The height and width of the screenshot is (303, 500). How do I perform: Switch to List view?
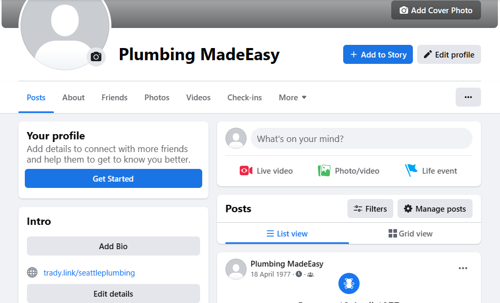287,234
